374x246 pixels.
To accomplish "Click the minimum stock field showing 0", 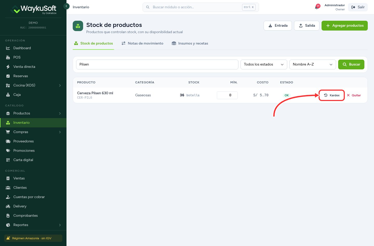I will [227, 95].
